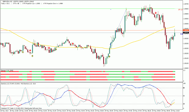Screen dimensions: 189x112
Task: Click the 1.50505 price axis label
Action: point(186,24)
